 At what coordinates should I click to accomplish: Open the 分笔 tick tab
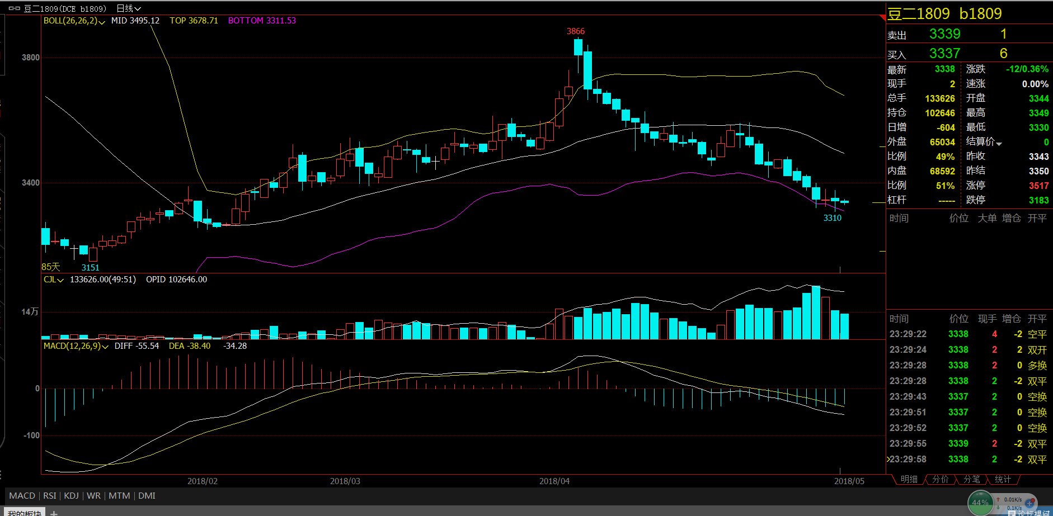[972, 480]
